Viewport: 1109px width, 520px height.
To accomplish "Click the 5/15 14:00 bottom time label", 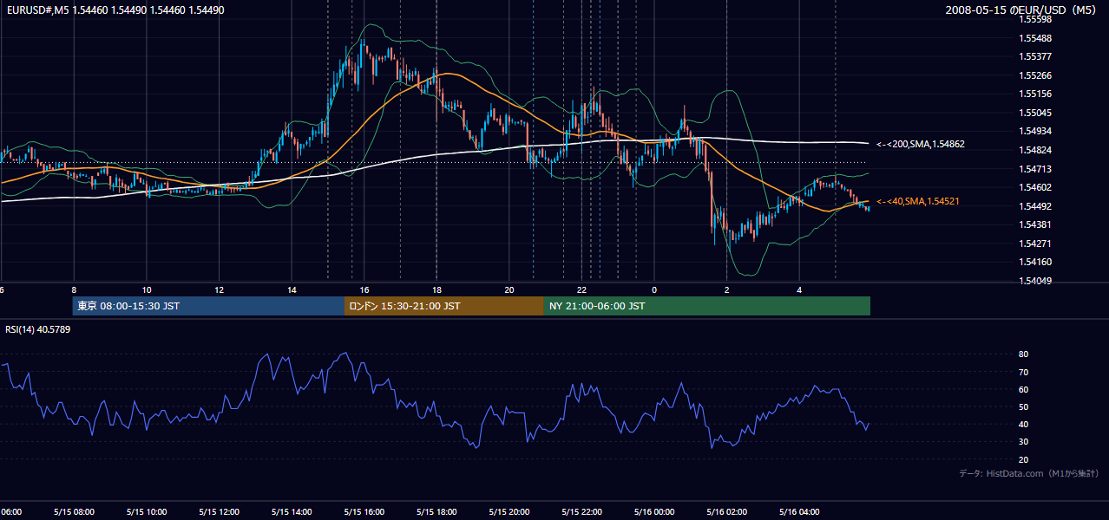I will (291, 512).
